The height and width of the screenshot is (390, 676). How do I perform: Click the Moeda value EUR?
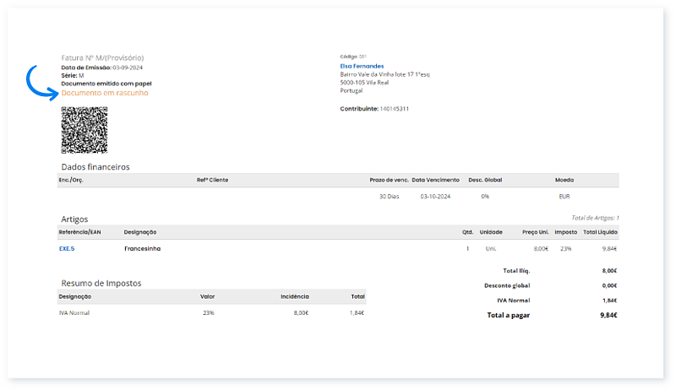(564, 196)
